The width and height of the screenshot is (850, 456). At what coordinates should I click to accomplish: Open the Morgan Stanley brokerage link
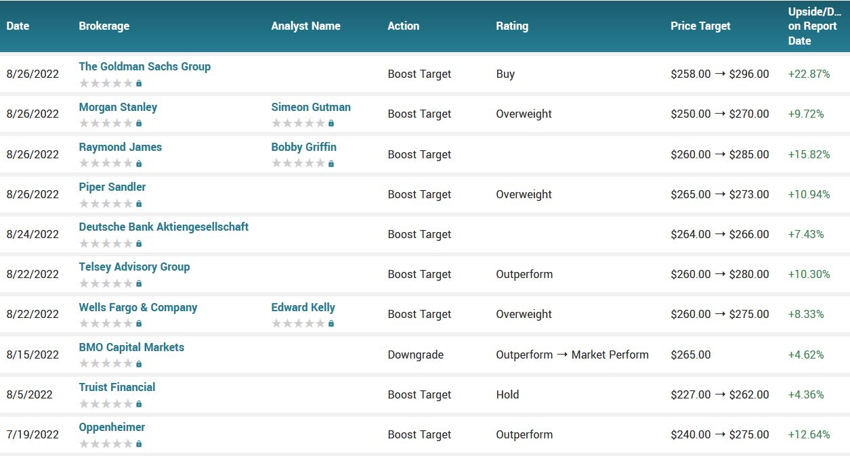(x=118, y=107)
